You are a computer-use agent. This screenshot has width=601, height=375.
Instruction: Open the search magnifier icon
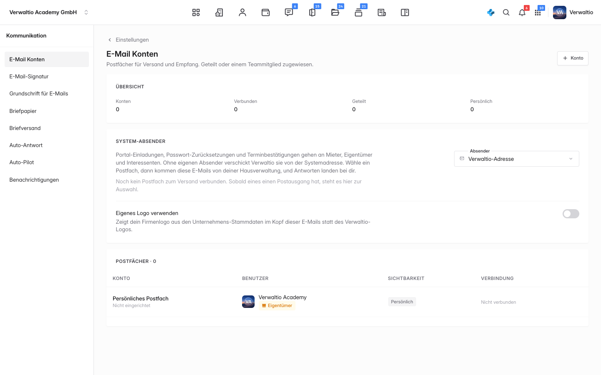click(506, 12)
